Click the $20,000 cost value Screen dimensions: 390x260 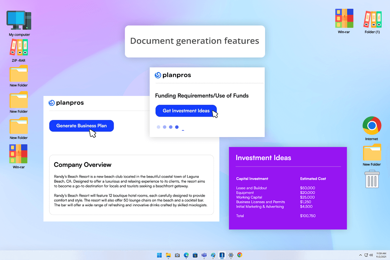tap(307, 193)
